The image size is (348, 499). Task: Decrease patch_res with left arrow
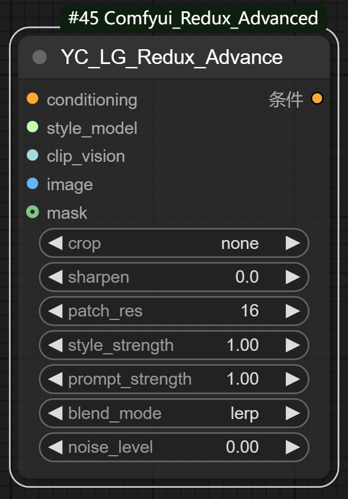[x=55, y=311]
